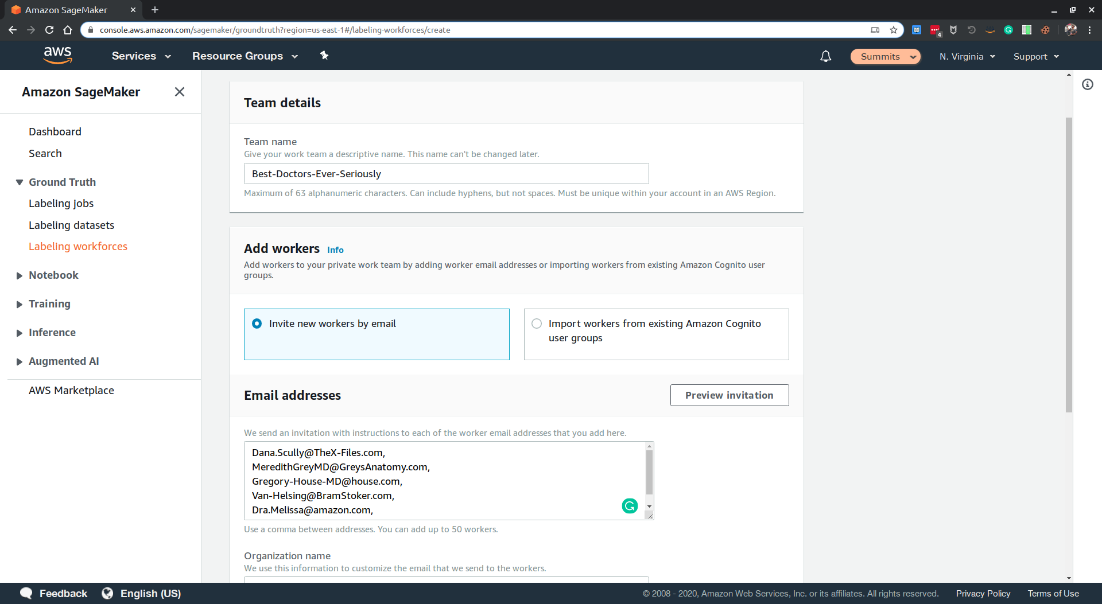Change language via English (US)
Image resolution: width=1102 pixels, height=604 pixels.
150,593
